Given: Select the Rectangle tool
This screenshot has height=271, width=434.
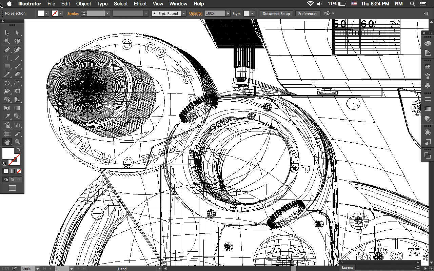Looking at the screenshot, I should (x=7, y=66).
